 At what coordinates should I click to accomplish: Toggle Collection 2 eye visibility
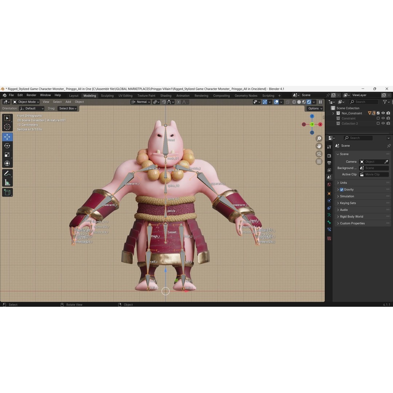point(383,123)
